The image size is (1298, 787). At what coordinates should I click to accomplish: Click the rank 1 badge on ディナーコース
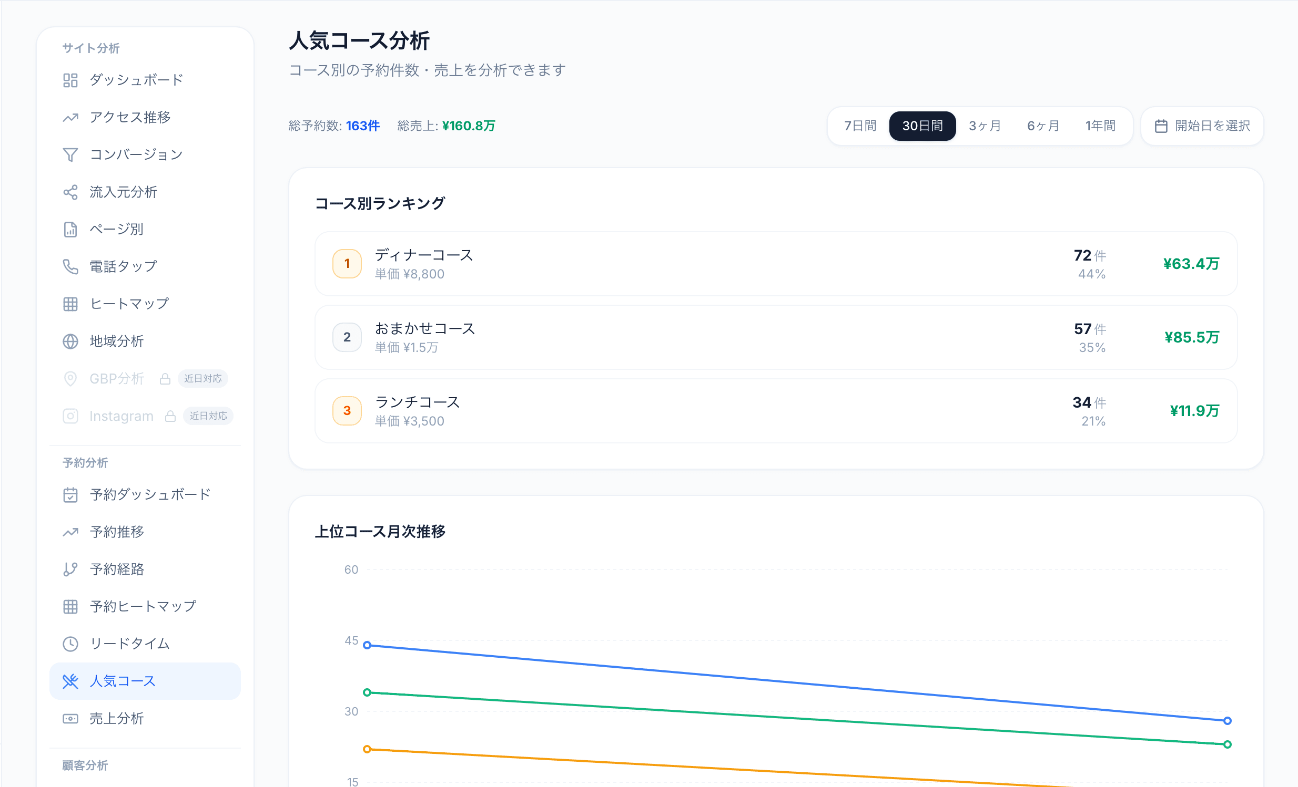(x=347, y=264)
